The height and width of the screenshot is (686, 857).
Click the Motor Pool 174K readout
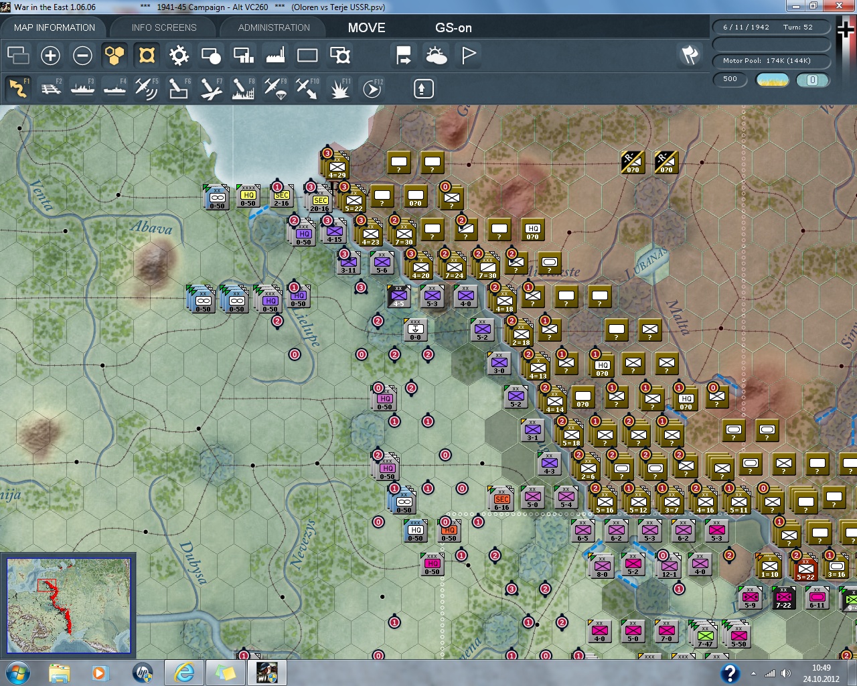pos(771,61)
